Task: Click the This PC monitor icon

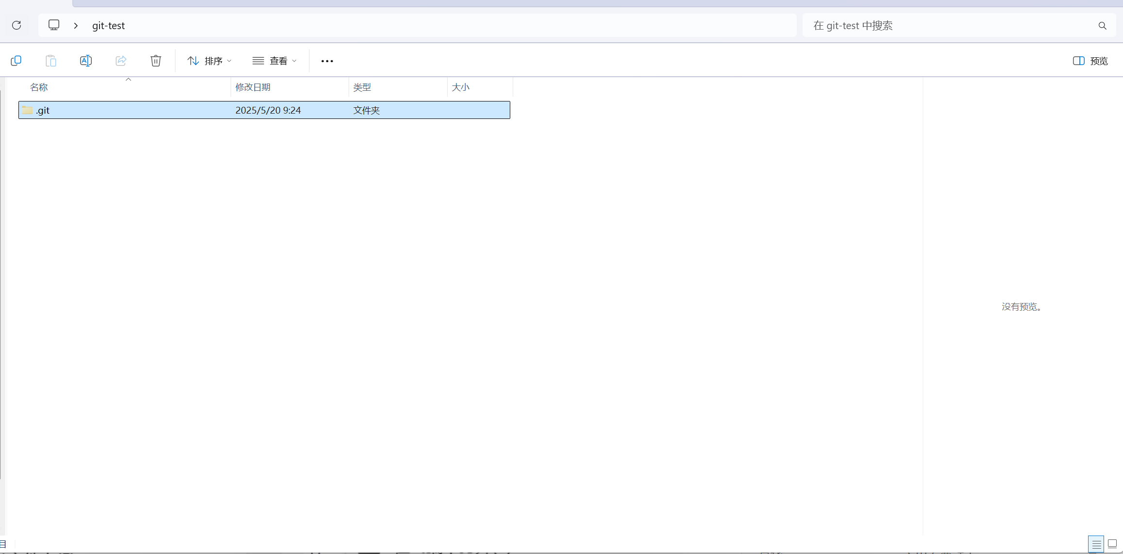Action: click(x=54, y=25)
